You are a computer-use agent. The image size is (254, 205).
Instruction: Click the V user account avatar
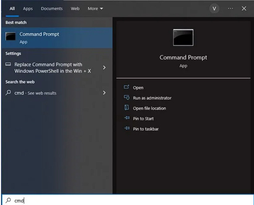(x=214, y=8)
